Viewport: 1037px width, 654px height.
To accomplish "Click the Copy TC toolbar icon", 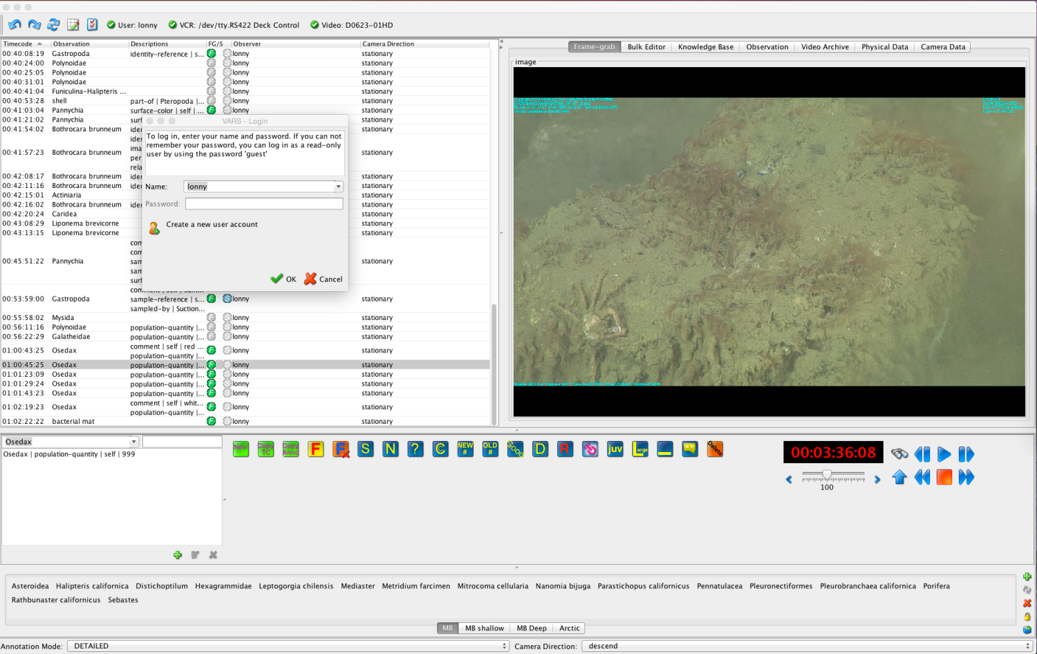I will click(265, 449).
